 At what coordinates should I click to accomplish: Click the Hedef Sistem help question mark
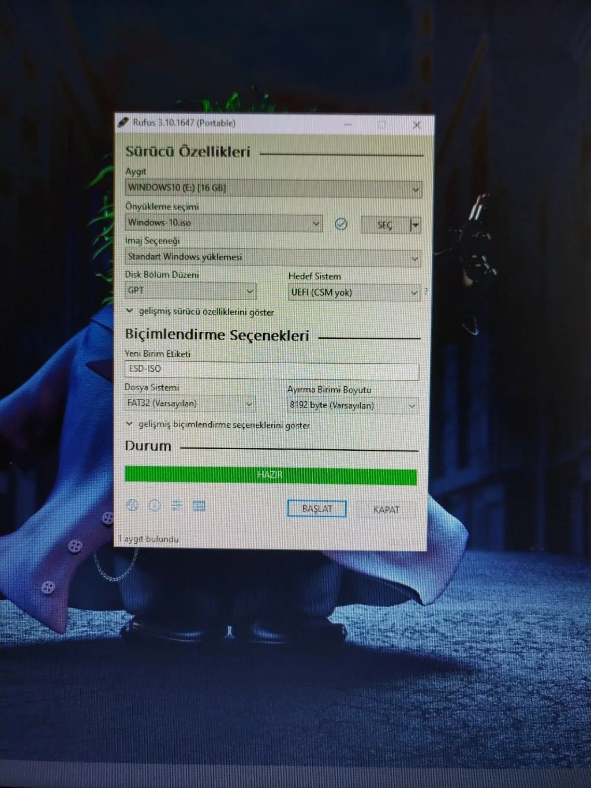tap(426, 292)
